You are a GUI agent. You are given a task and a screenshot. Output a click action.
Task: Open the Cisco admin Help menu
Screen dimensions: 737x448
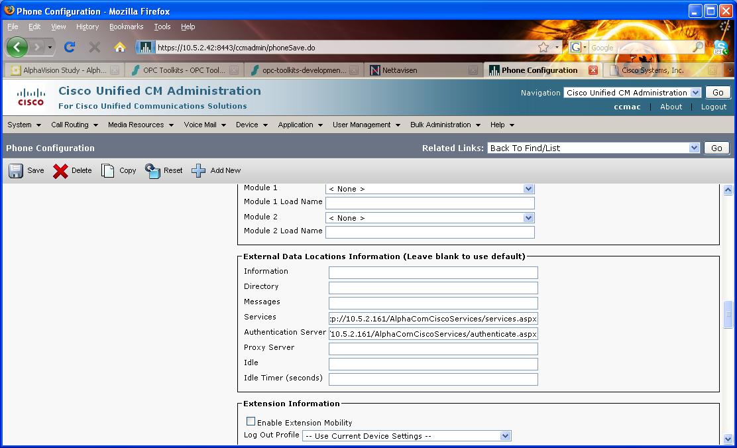point(502,125)
